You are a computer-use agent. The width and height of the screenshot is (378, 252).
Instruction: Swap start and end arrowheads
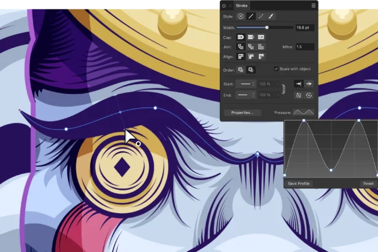coord(299,95)
